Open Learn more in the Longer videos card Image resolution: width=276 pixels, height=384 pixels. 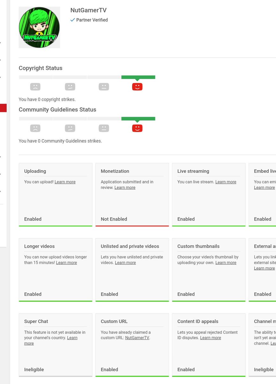pyautogui.click(x=66, y=263)
